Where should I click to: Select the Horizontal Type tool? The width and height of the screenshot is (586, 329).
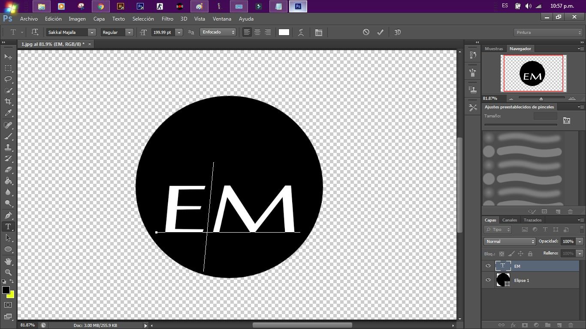[8, 227]
